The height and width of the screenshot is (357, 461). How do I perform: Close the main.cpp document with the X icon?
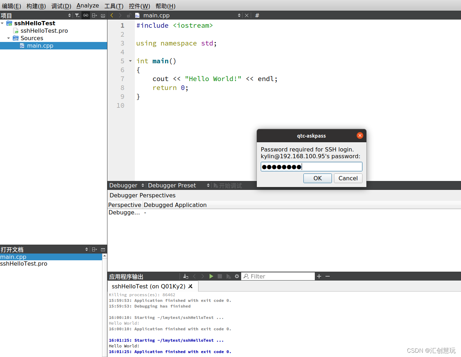click(247, 15)
